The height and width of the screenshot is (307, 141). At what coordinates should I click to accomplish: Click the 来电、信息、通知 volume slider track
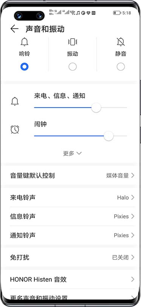(81, 108)
